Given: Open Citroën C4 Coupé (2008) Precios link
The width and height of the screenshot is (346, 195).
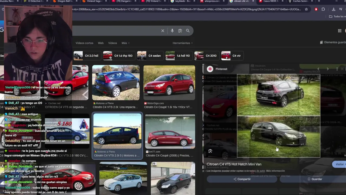Looking at the screenshot, I should 169,156.
